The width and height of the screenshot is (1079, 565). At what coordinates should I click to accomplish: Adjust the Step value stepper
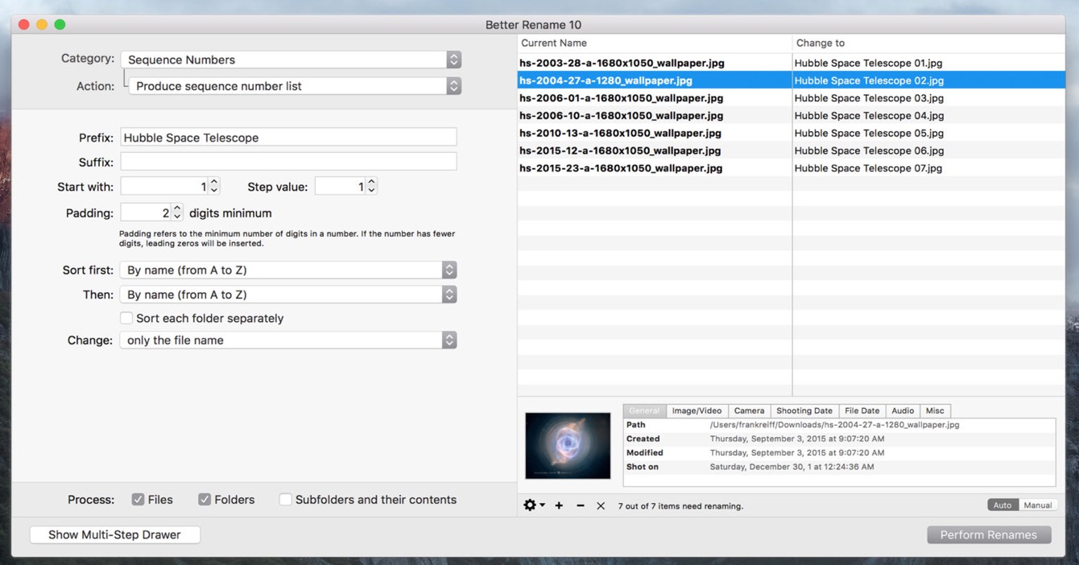pos(371,186)
